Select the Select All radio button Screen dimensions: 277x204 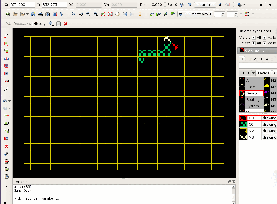point(254,43)
